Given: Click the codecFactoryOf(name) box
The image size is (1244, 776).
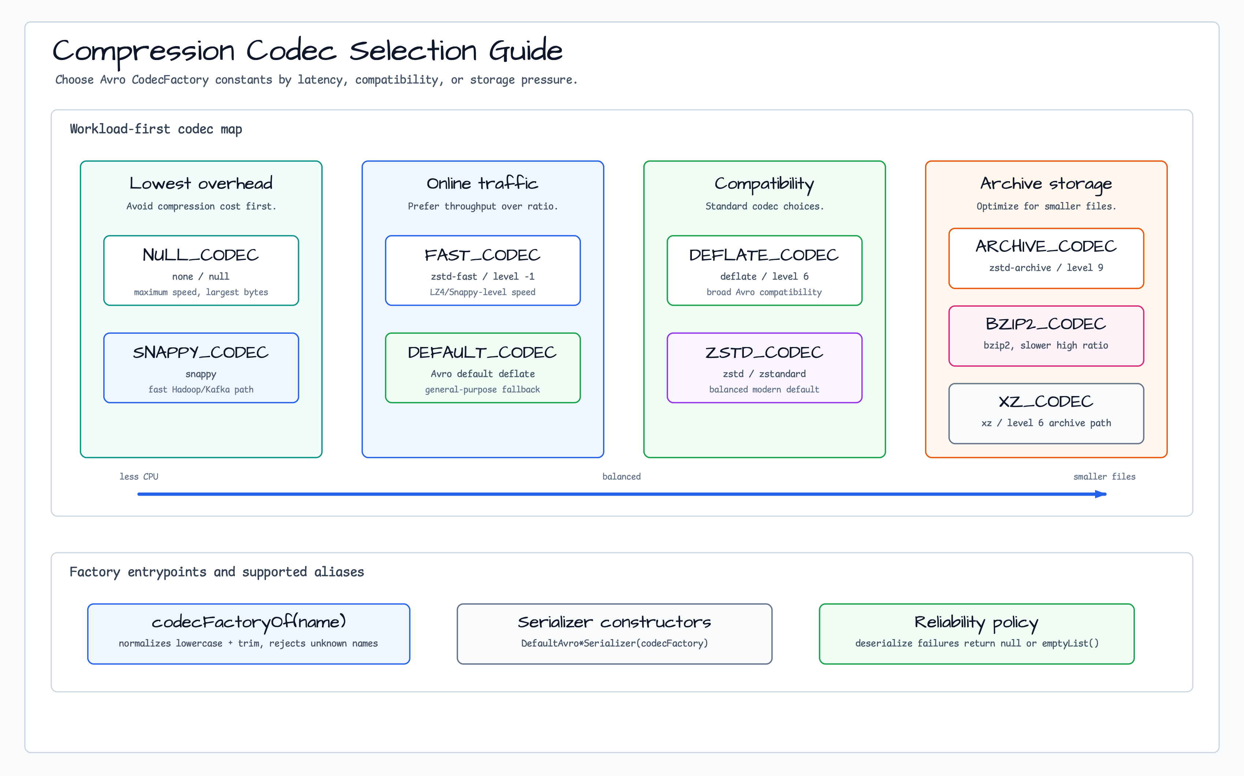Looking at the screenshot, I should click(249, 634).
